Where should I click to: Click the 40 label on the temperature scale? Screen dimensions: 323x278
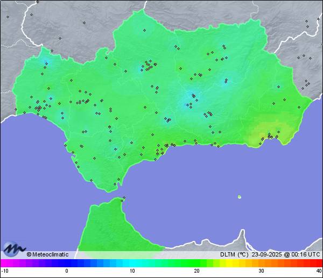[319, 271]
